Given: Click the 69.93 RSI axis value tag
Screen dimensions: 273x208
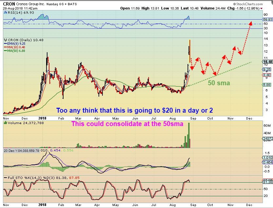Looking at the screenshot, I should click(268, 20).
